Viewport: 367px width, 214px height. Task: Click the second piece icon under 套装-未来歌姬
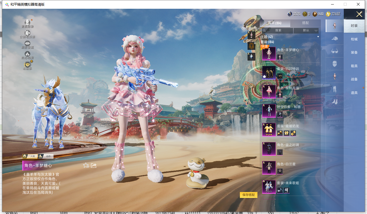(287, 190)
